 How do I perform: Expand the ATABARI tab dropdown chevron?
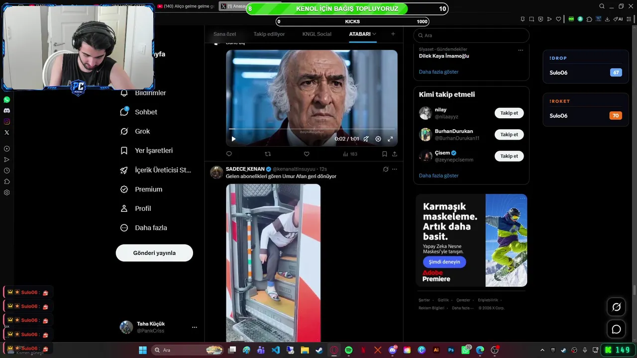(374, 34)
